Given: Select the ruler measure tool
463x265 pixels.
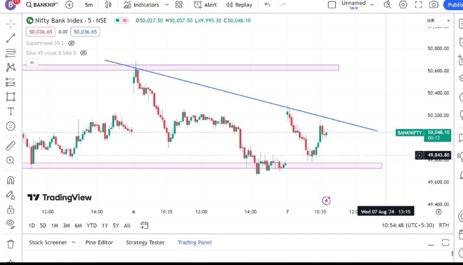Looking at the screenshot, I should coord(11,146).
